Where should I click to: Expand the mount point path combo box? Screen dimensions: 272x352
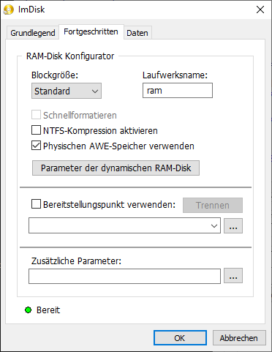(124, 225)
